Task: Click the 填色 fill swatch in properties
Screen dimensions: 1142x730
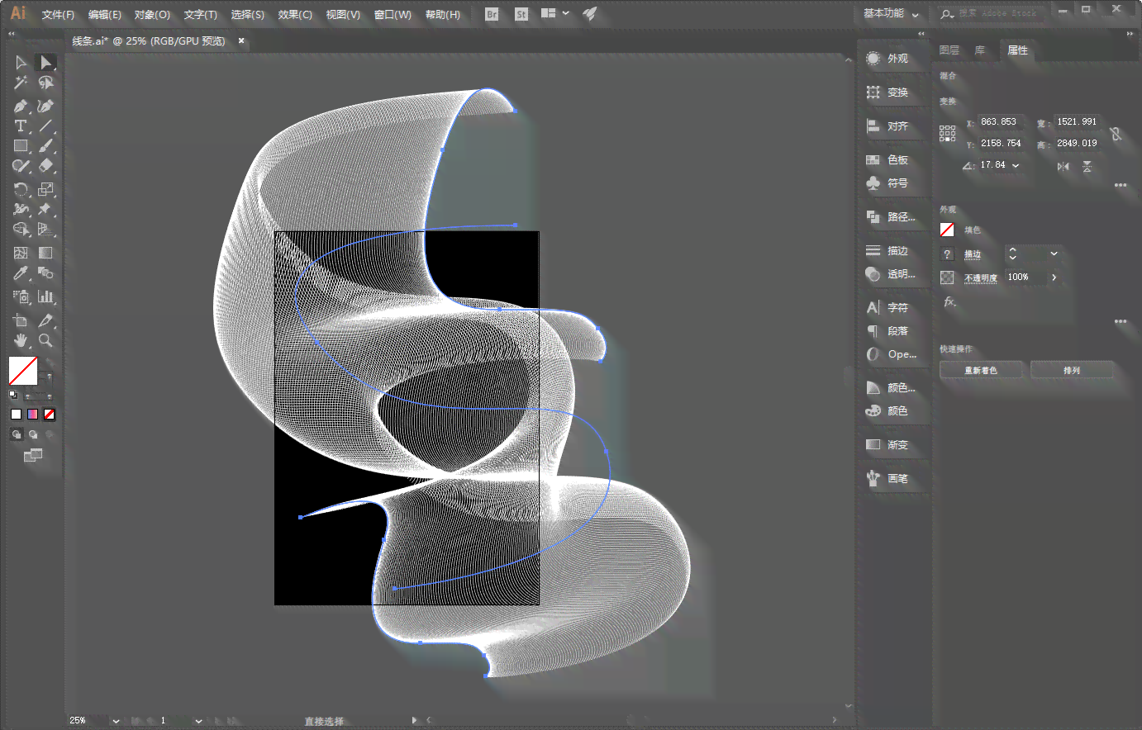Action: coord(947,230)
